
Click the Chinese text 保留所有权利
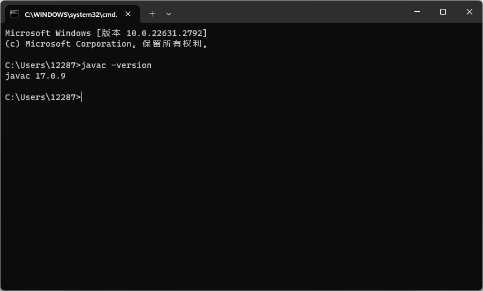pos(171,44)
